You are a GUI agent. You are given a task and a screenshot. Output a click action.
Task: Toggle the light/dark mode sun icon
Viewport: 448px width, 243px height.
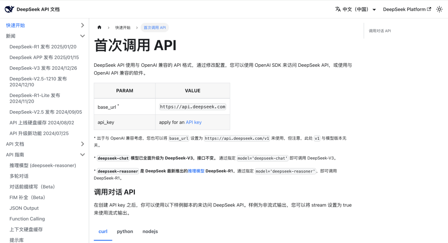point(439,10)
